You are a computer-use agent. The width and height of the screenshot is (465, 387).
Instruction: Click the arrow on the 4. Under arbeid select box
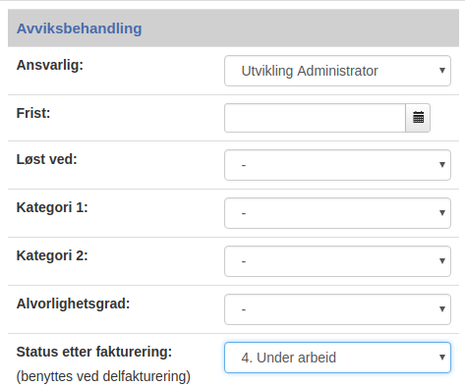(442, 358)
